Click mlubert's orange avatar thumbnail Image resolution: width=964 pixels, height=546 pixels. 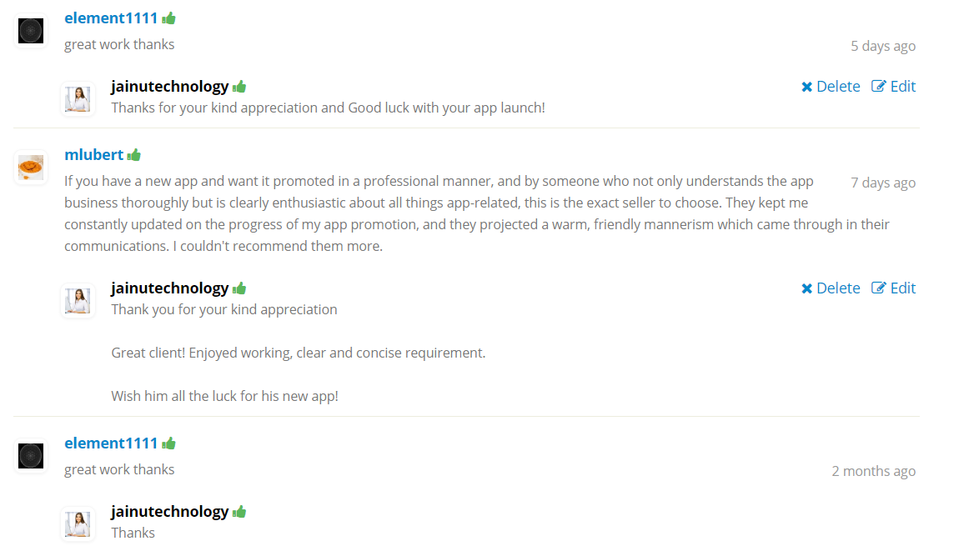tap(31, 167)
